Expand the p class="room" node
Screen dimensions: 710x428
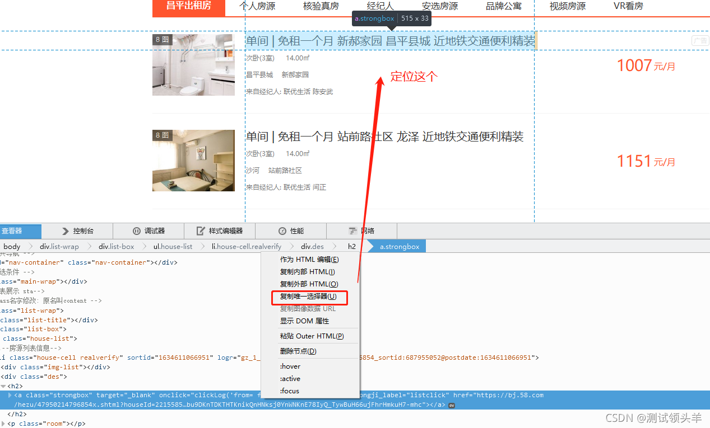pyautogui.click(x=4, y=423)
